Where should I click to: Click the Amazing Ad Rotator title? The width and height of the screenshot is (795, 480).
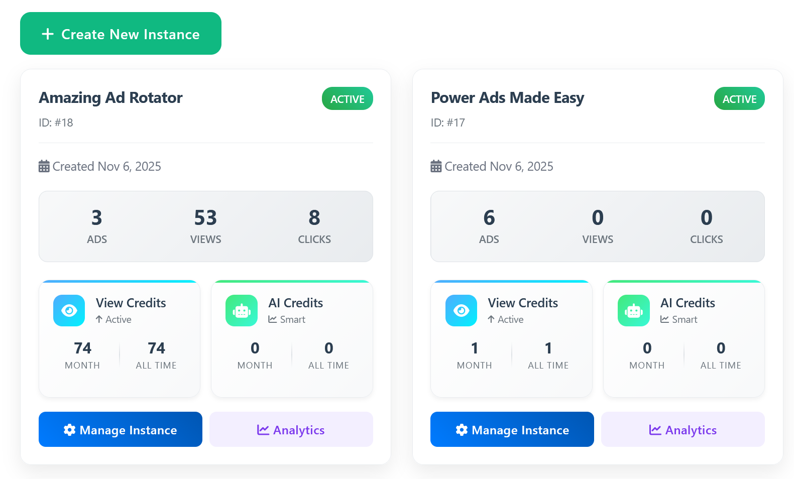click(x=110, y=97)
